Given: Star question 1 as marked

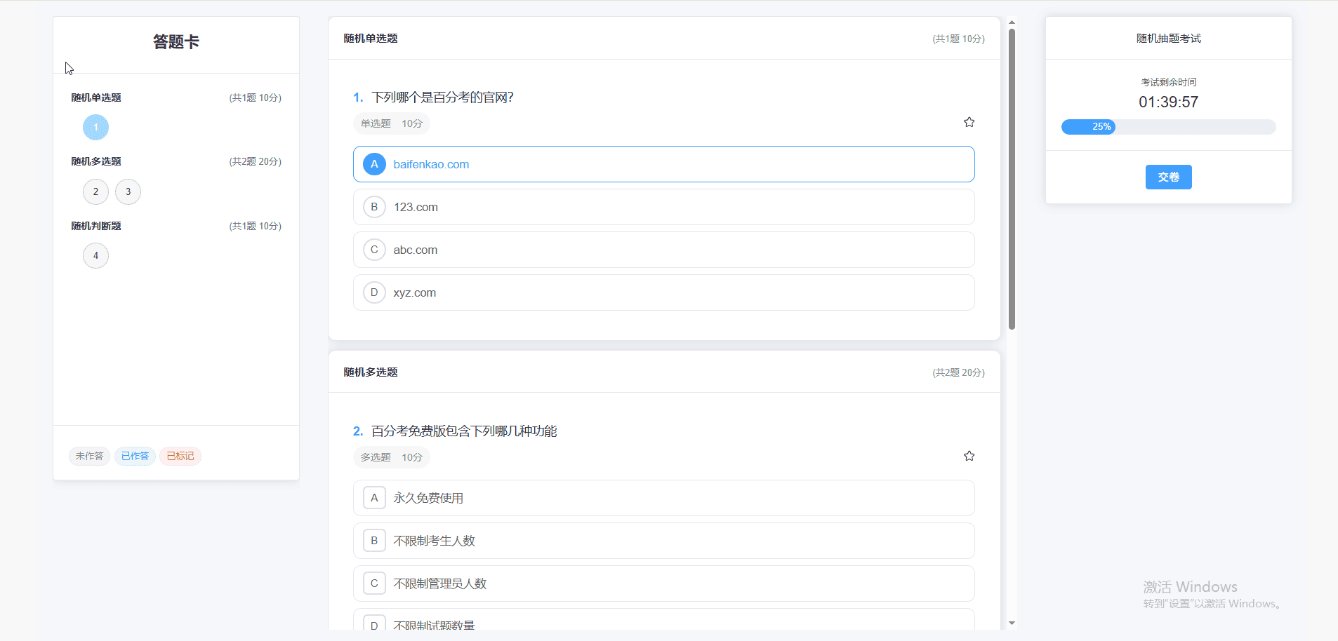Looking at the screenshot, I should point(969,121).
